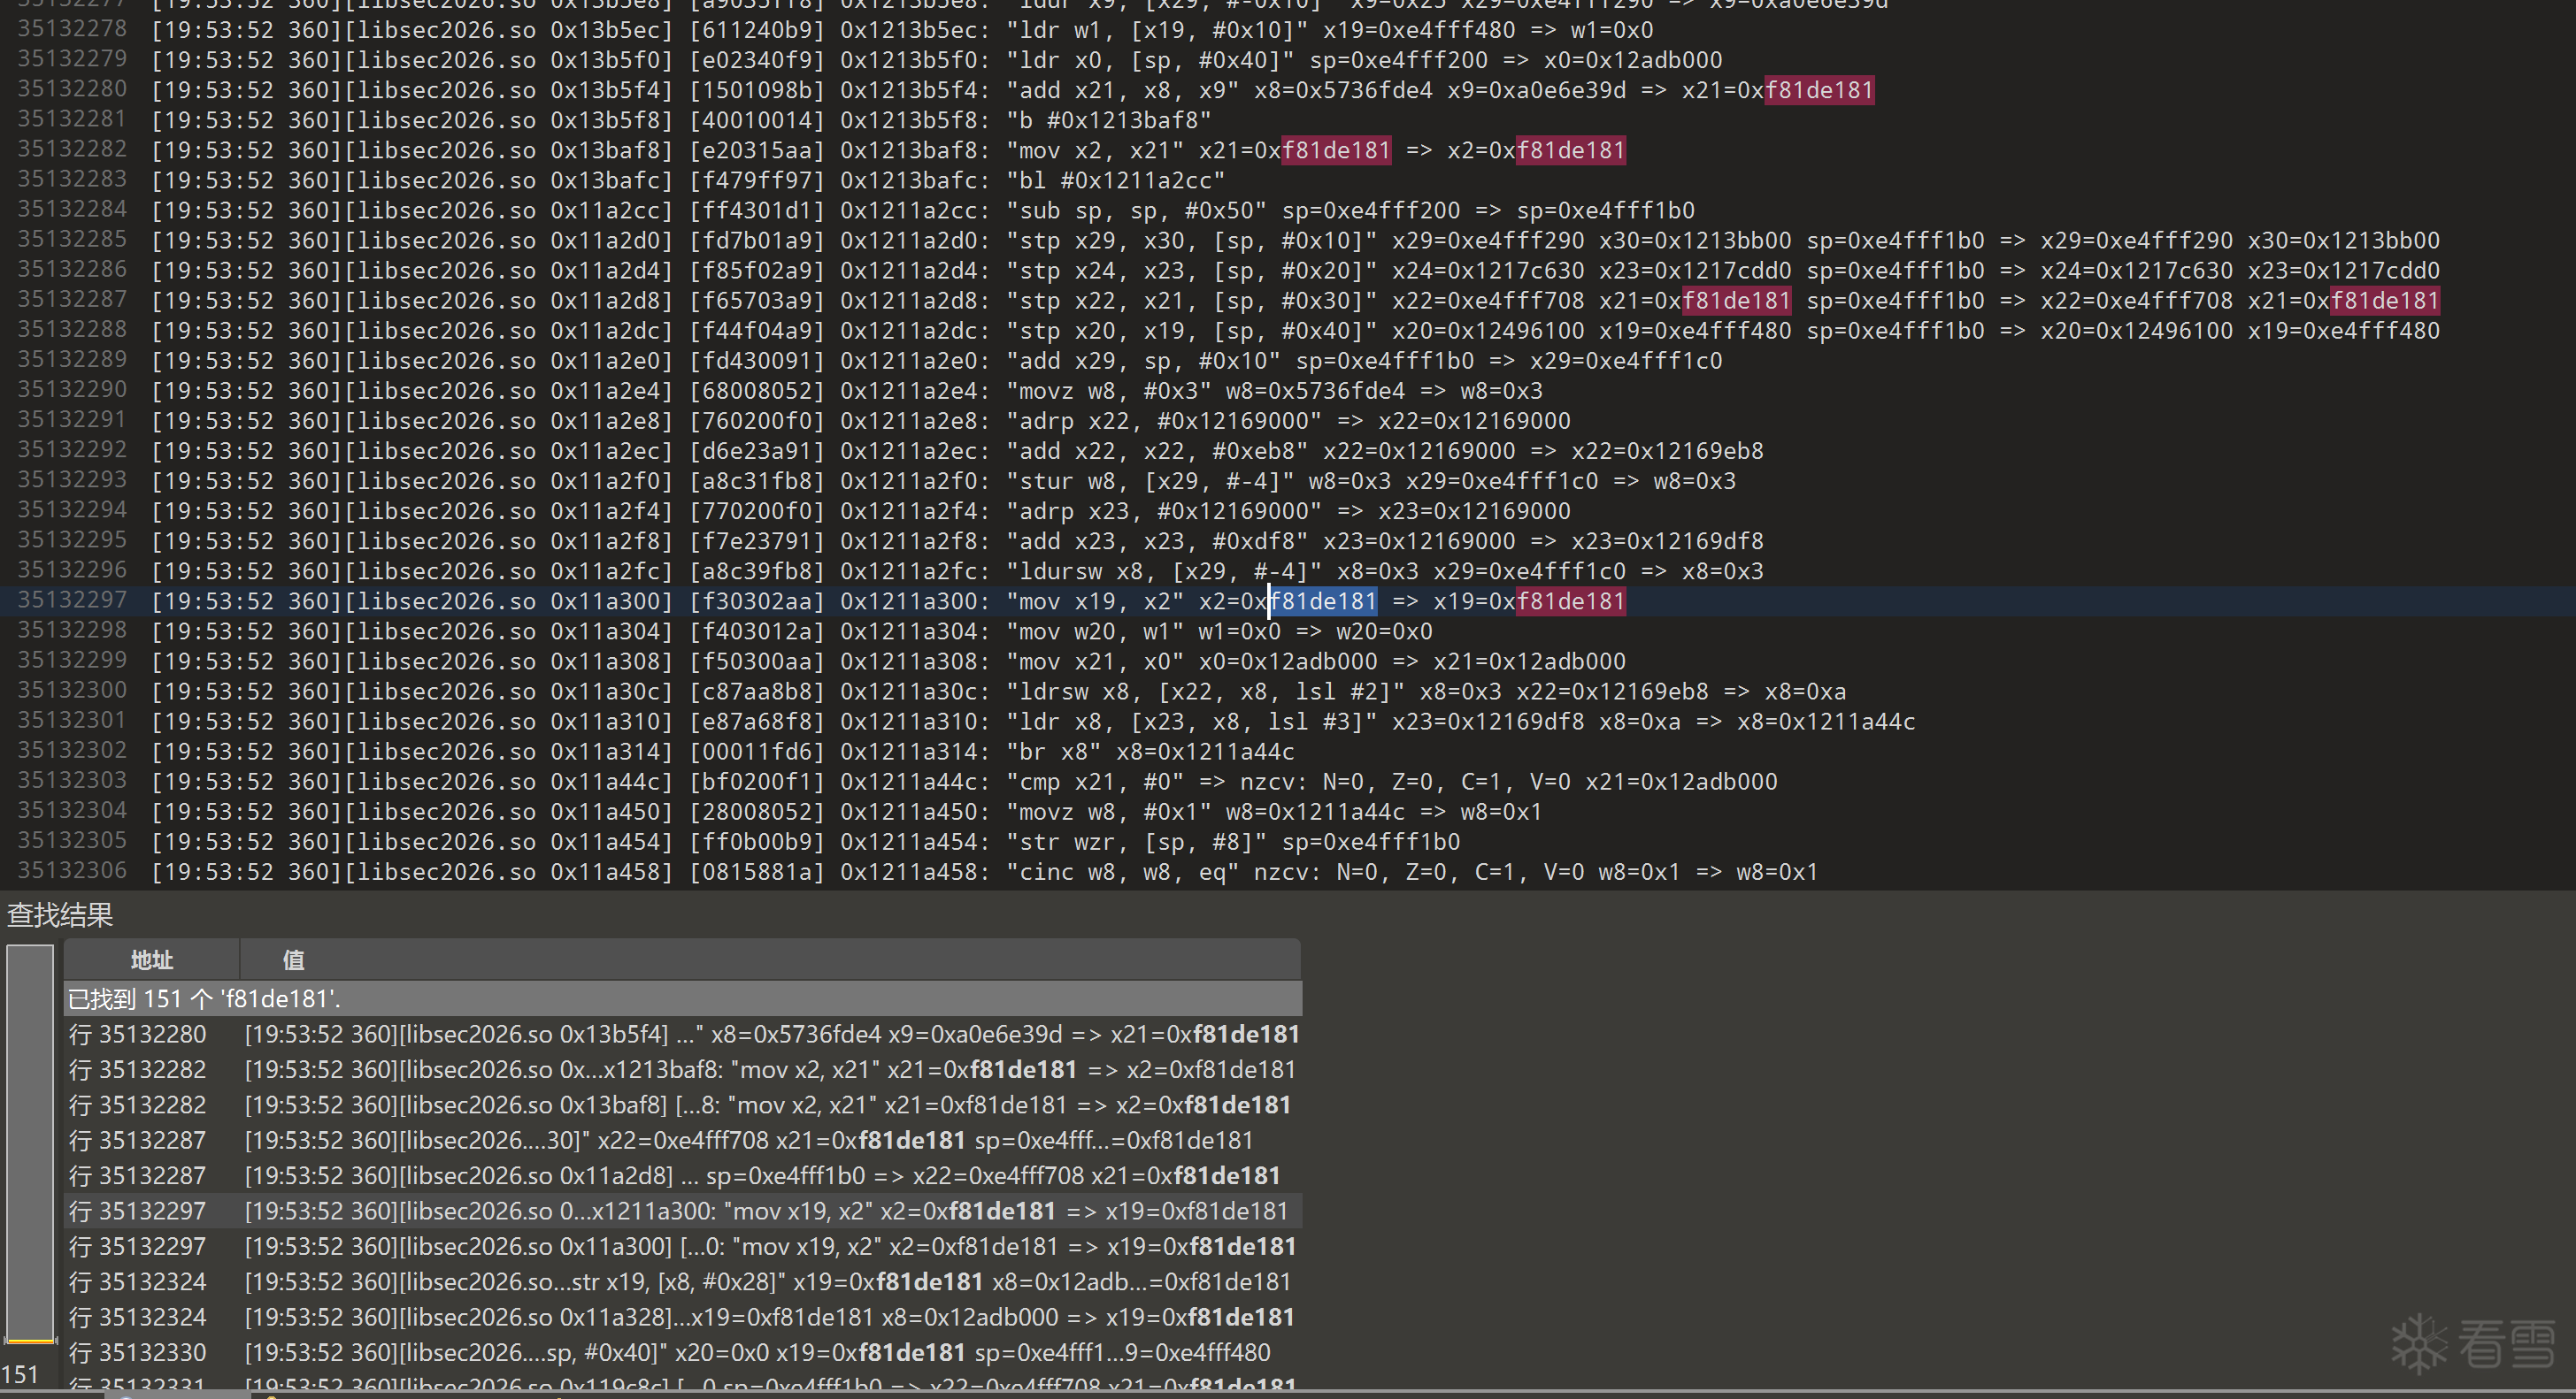The image size is (2576, 1399).
Task: Click the 'br x8' instruction line text
Action: (1055, 752)
